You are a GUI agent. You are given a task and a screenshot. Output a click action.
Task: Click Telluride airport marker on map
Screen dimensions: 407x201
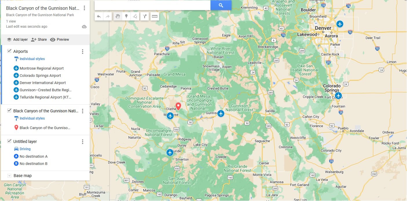click(x=170, y=152)
